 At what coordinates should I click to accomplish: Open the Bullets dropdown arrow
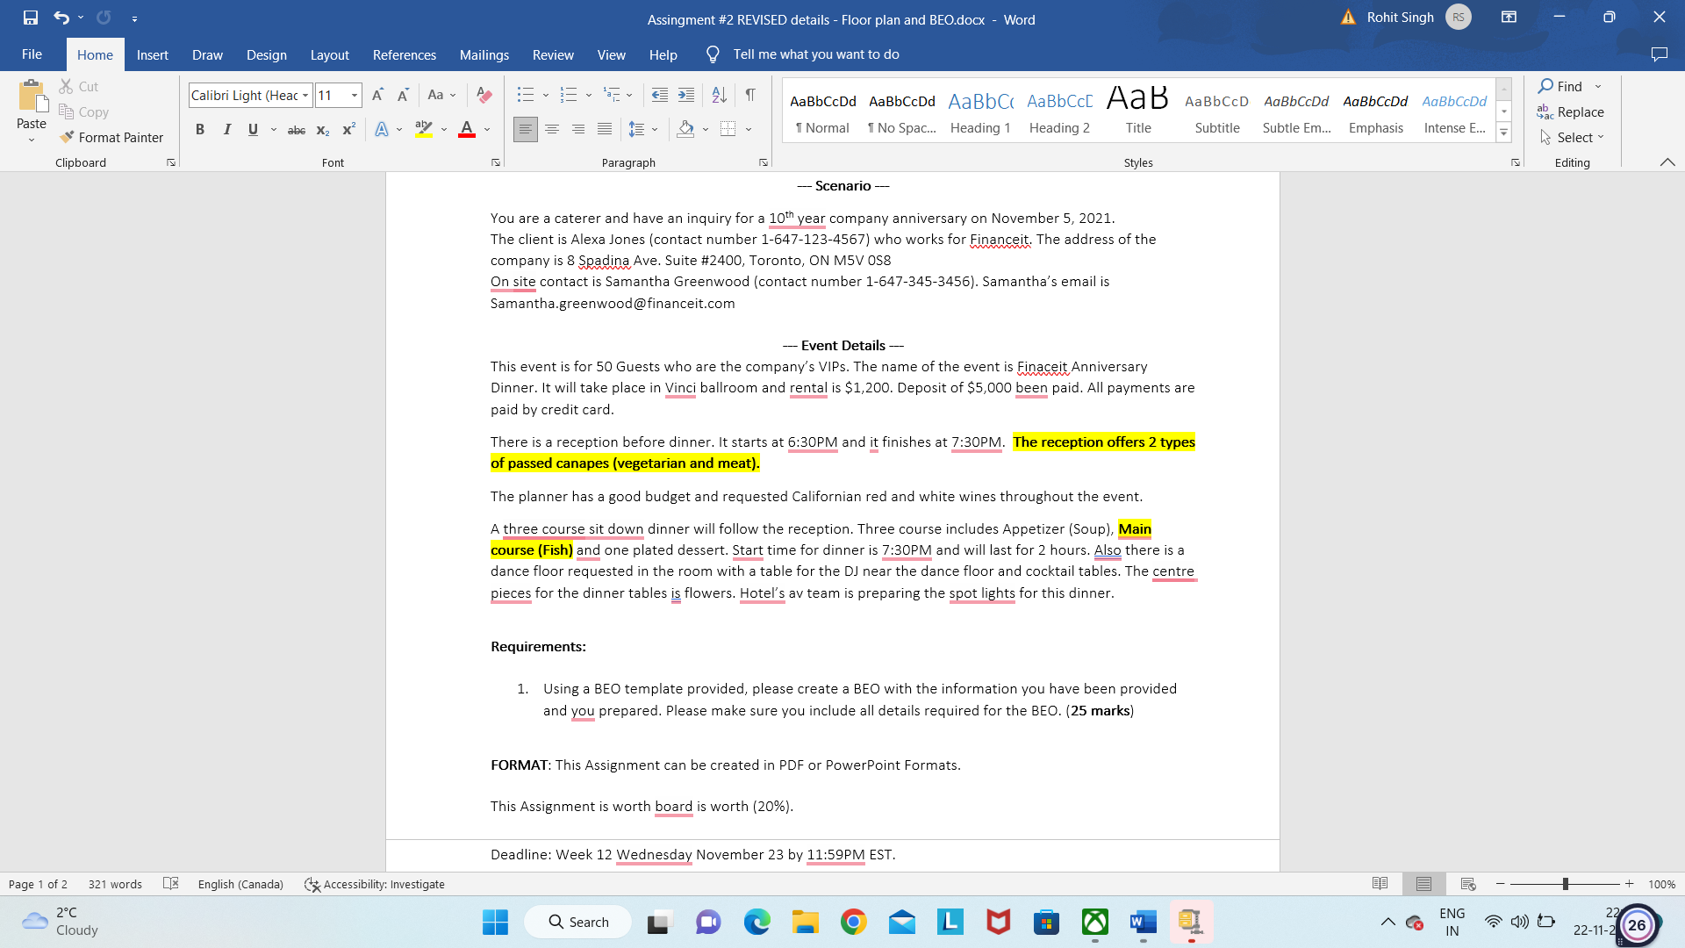(545, 95)
